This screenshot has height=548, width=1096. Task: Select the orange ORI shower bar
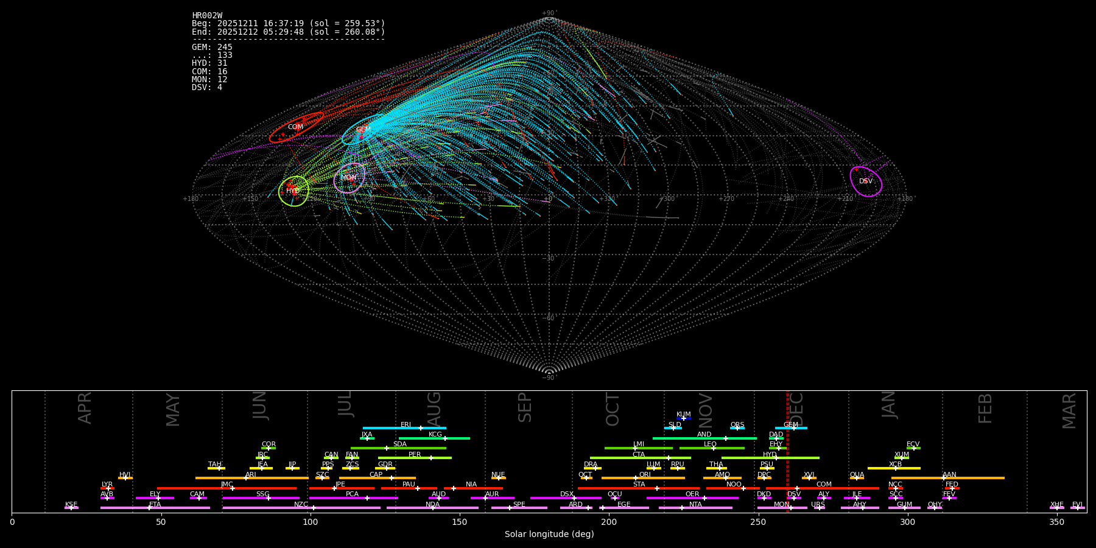pos(643,478)
